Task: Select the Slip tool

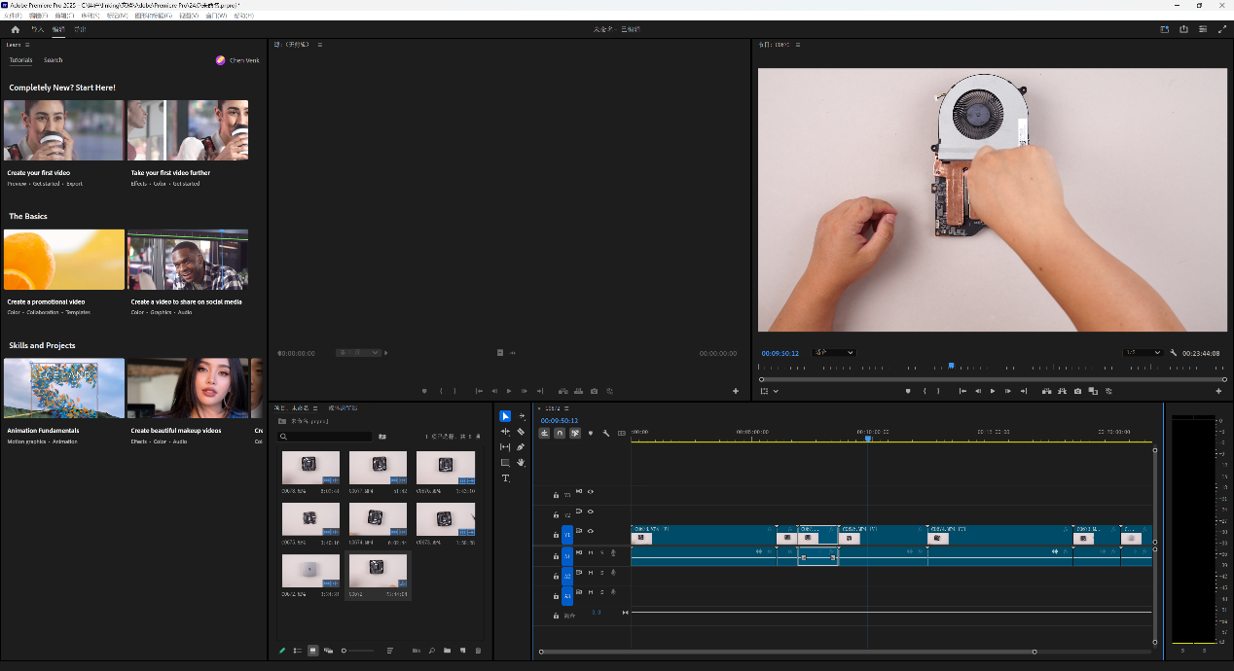Action: pyautogui.click(x=505, y=447)
